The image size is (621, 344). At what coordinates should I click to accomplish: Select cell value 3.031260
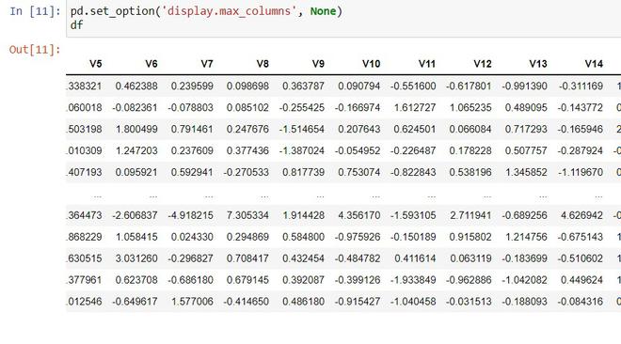[136, 258]
